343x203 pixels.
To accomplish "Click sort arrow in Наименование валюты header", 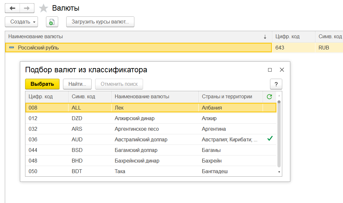I will pyautogui.click(x=265, y=37).
